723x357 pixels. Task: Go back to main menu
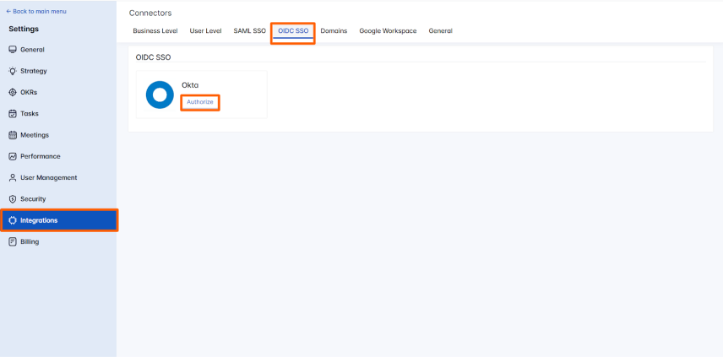point(36,11)
